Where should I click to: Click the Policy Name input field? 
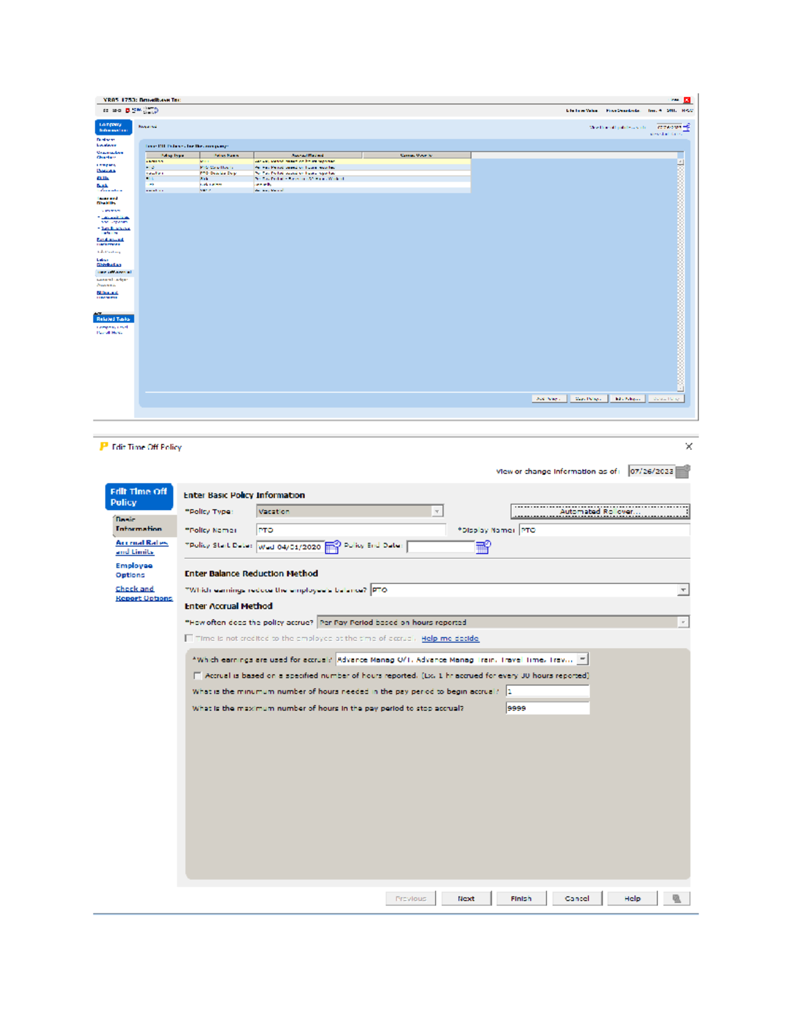coord(350,530)
